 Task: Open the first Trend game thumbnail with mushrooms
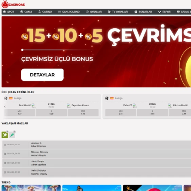click(x=31, y=188)
